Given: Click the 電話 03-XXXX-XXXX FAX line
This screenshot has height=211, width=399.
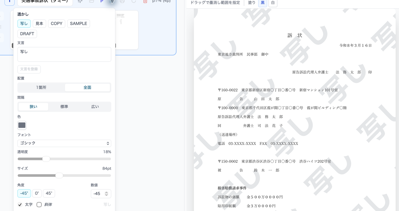Looking at the screenshot, I should 258,143.
